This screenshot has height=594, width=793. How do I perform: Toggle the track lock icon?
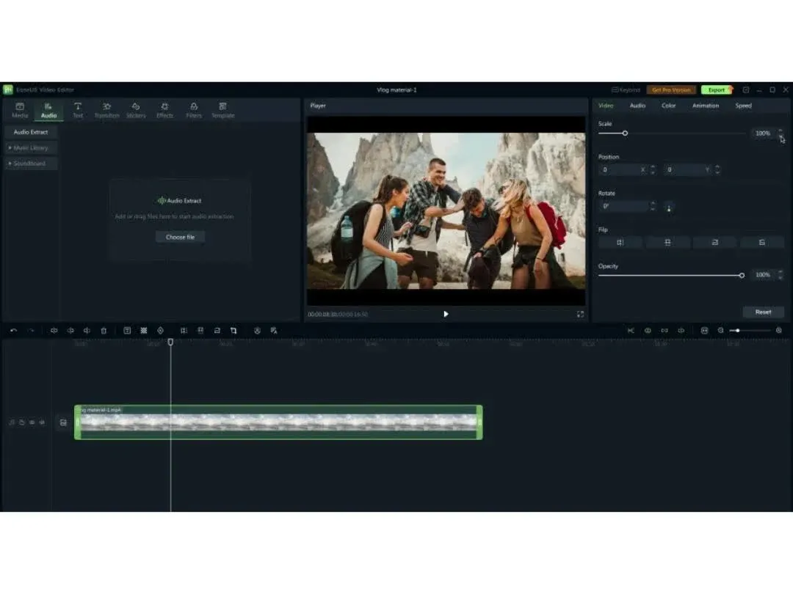pyautogui.click(x=22, y=422)
